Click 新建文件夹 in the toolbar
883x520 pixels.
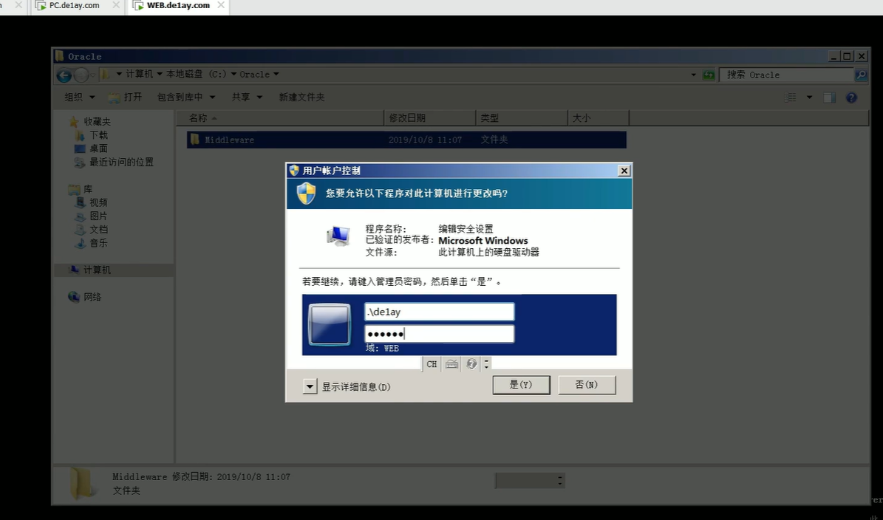(301, 97)
